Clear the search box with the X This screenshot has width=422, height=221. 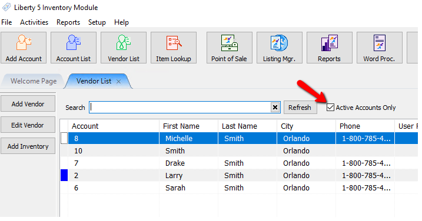pos(275,108)
